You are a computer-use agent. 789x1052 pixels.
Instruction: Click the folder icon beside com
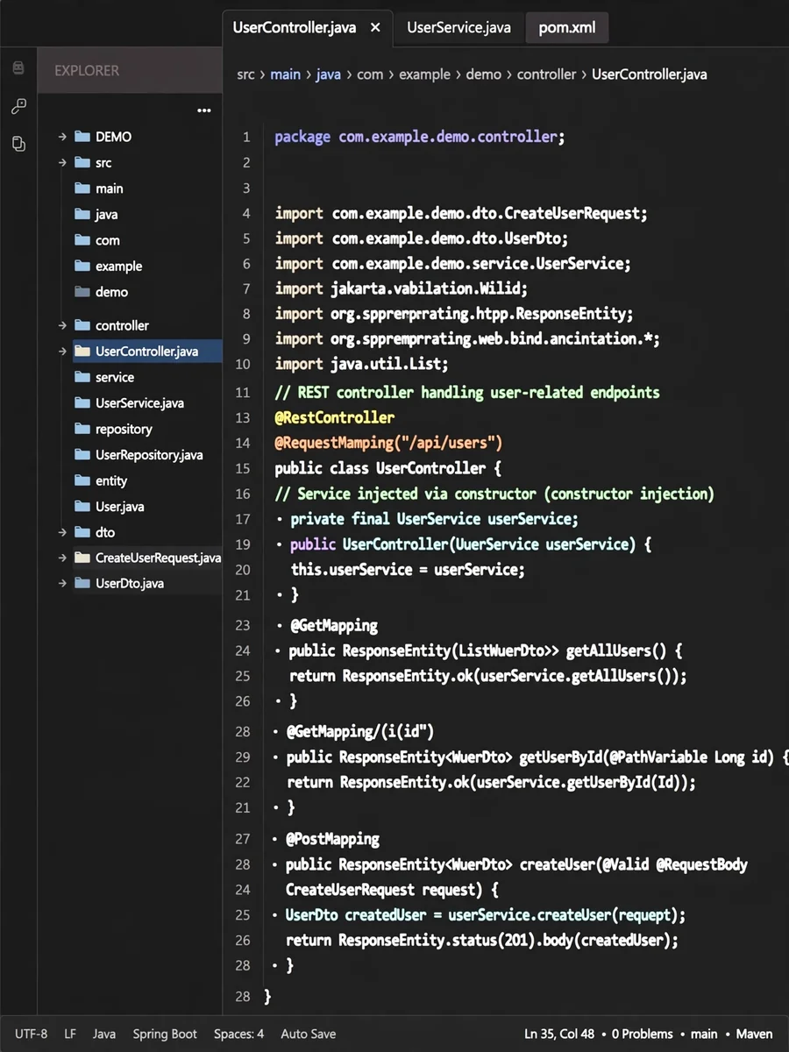click(82, 240)
